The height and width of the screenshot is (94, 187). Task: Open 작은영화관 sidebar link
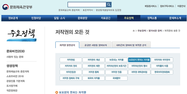[12, 90]
